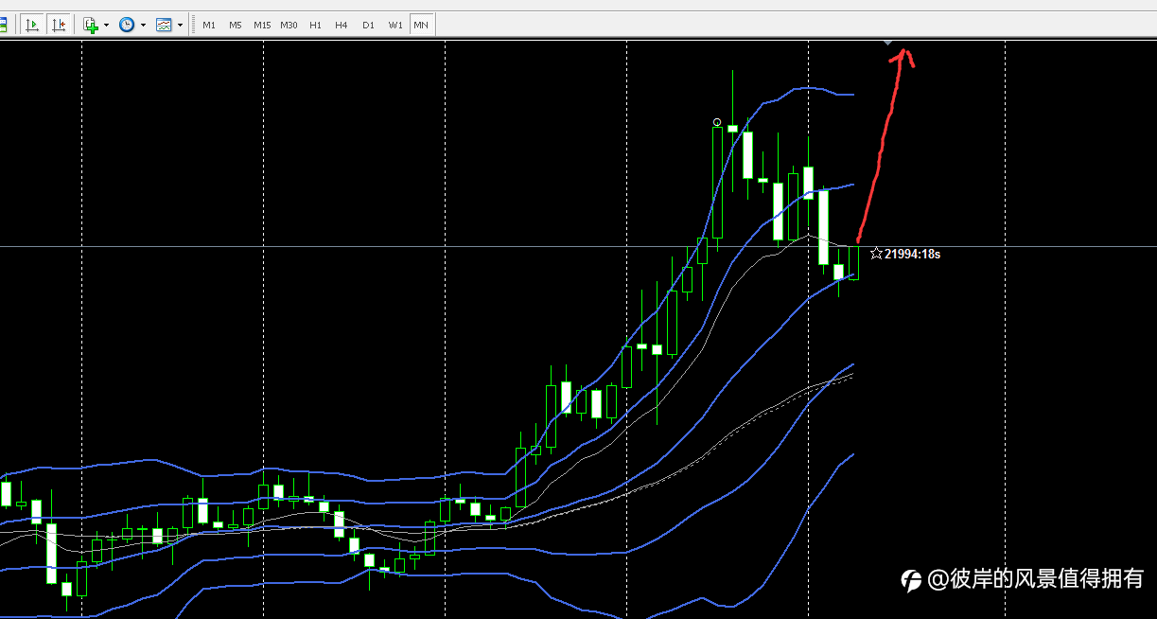Switch to the M15 timeframe
This screenshot has height=619, width=1157.
click(262, 25)
